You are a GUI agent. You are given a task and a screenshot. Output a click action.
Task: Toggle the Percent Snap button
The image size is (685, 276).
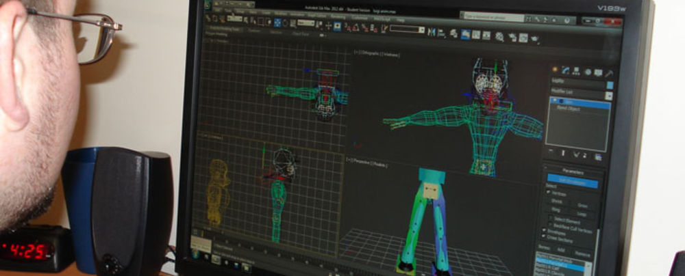pos(365,28)
